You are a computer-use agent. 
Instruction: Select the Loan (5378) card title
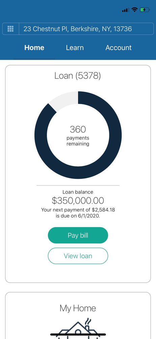click(x=78, y=76)
